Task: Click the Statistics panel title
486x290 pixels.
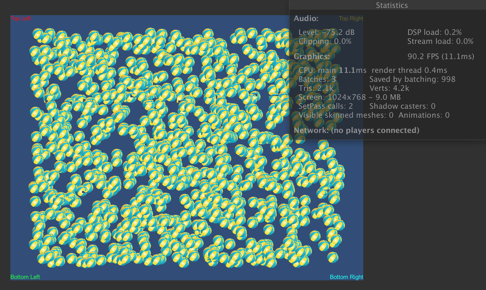Action: coord(392,5)
